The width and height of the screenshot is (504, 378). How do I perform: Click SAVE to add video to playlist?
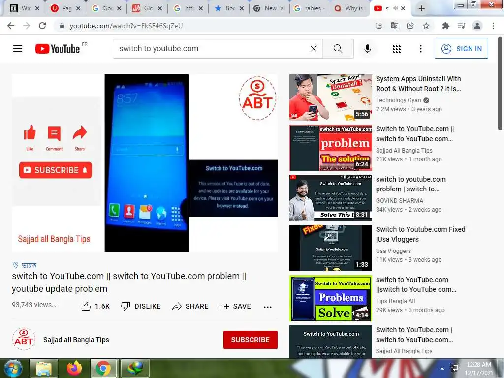(x=235, y=306)
